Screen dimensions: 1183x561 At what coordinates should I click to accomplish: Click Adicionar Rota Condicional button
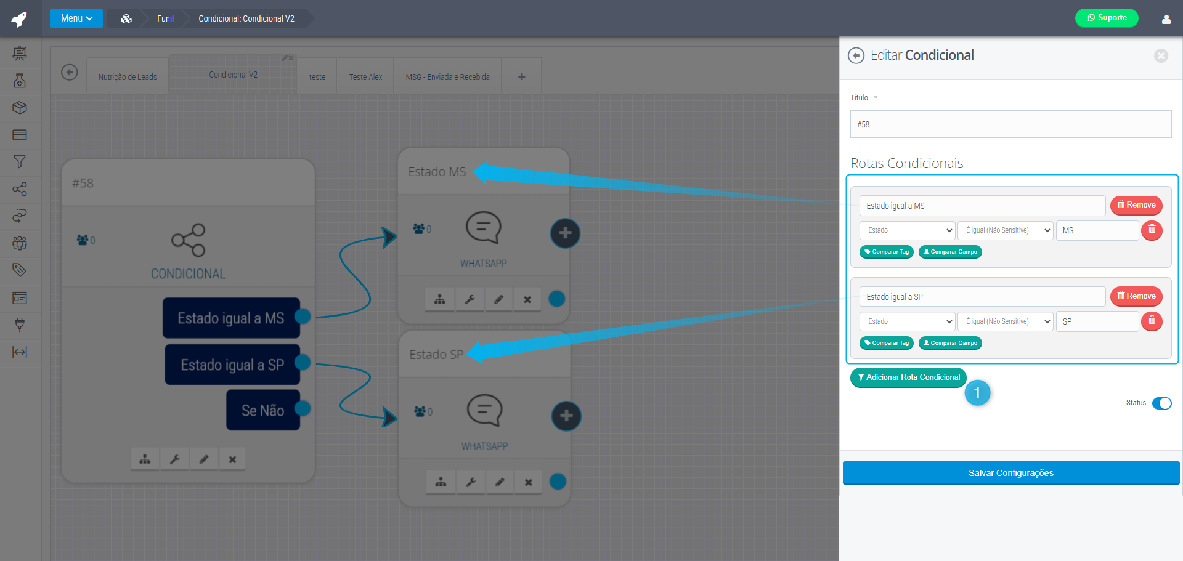[x=908, y=377]
